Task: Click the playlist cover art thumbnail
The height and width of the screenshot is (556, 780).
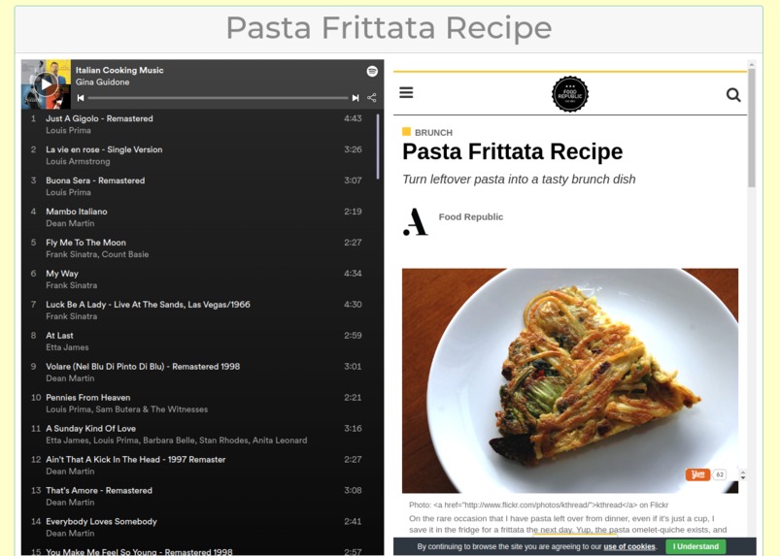Action: (47, 84)
